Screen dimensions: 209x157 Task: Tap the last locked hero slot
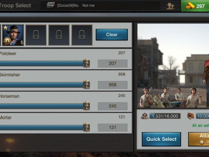[82, 35]
